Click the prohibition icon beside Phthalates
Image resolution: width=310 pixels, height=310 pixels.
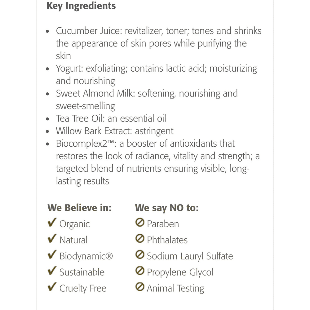[x=140, y=239]
